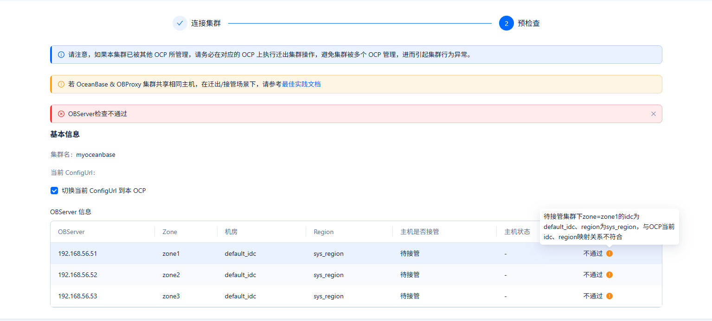The height and width of the screenshot is (321, 712).
Task: Click the 连接集群 step label
Action: tap(206, 23)
